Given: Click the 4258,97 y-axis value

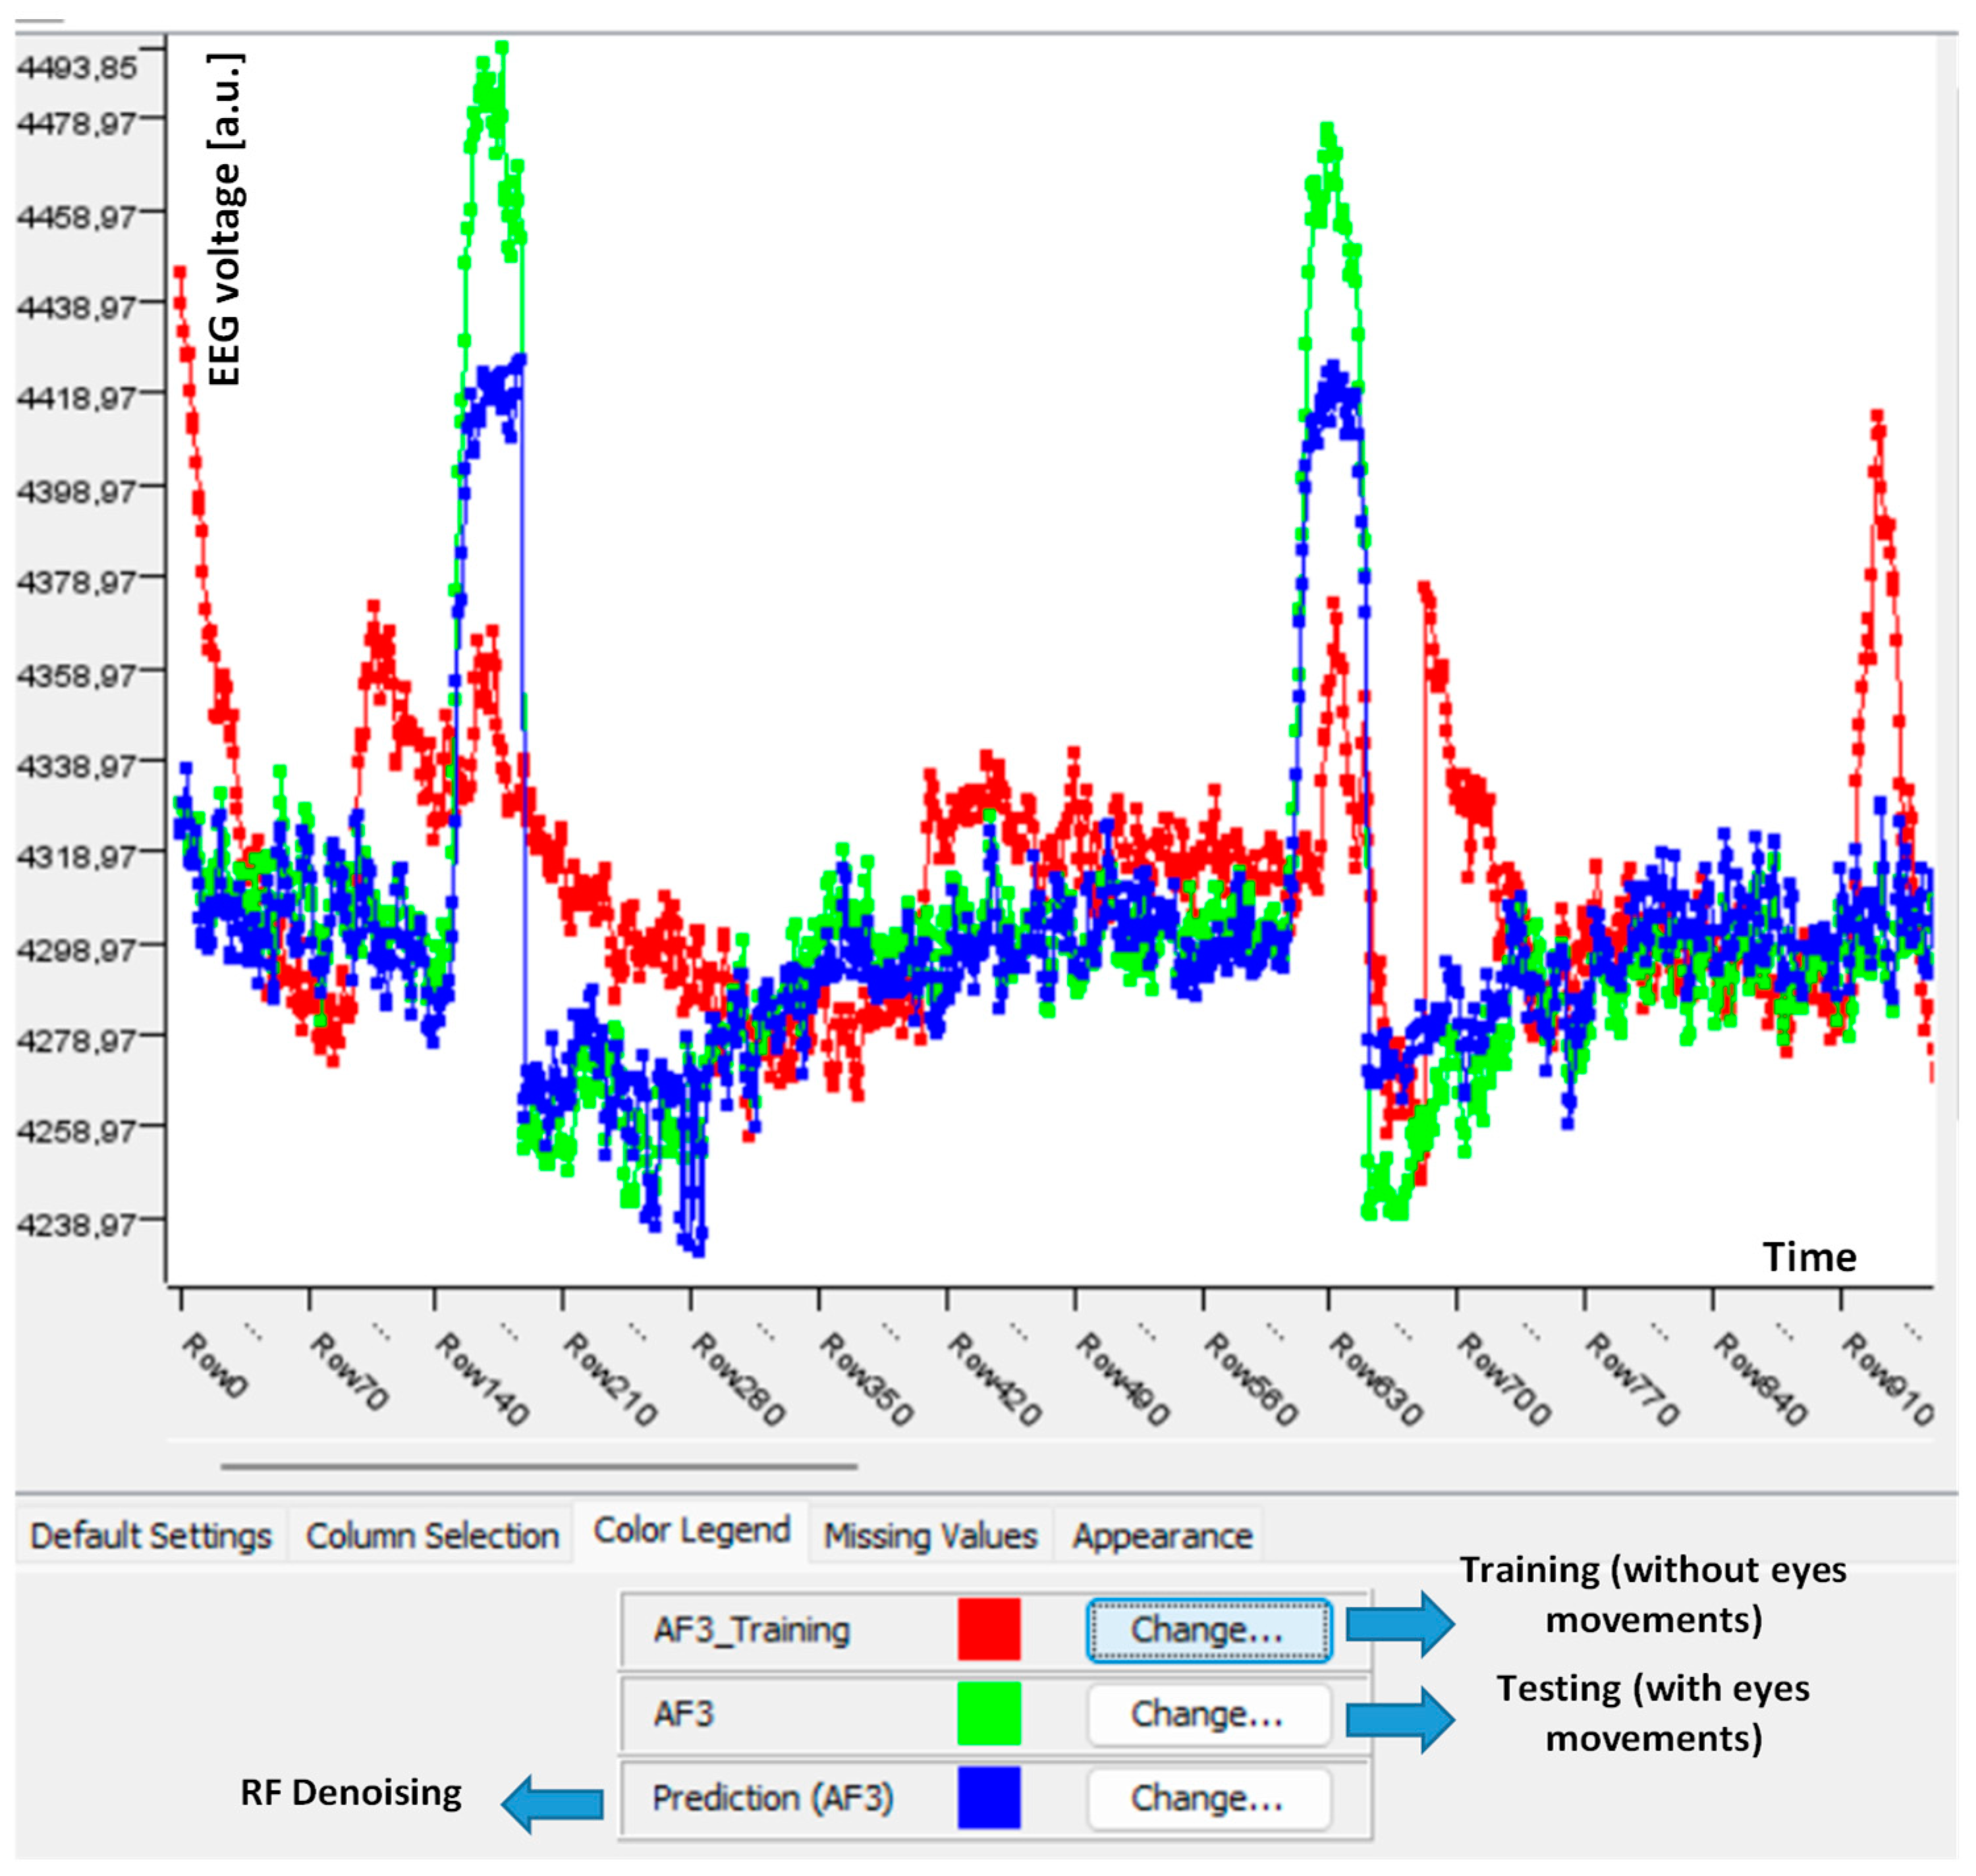Looking at the screenshot, I should (x=77, y=1131).
